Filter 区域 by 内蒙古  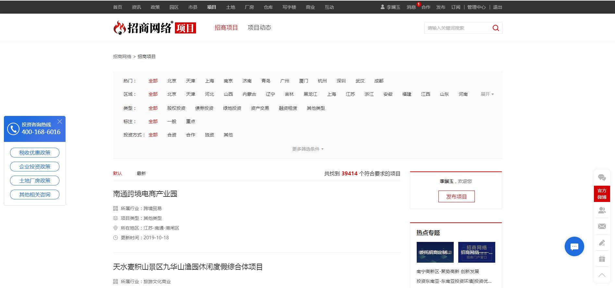pos(249,94)
